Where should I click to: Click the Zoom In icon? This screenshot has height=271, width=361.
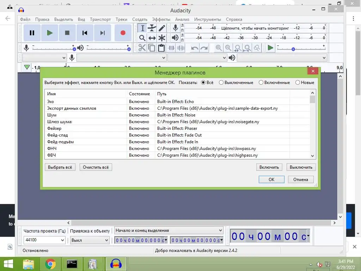pos(219,48)
